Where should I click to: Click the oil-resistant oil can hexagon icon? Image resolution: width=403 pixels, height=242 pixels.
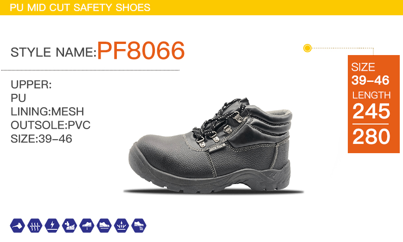(x=18, y=226)
